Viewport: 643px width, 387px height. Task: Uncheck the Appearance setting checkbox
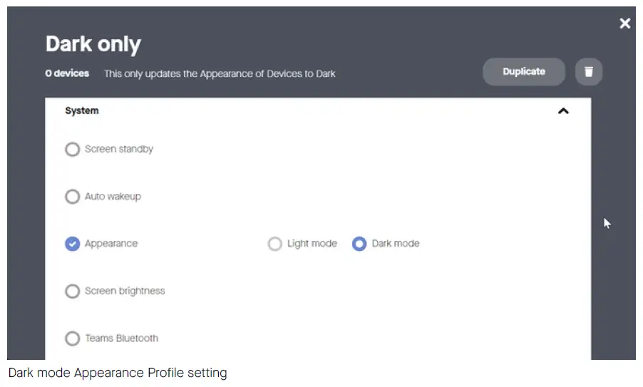[x=72, y=244]
